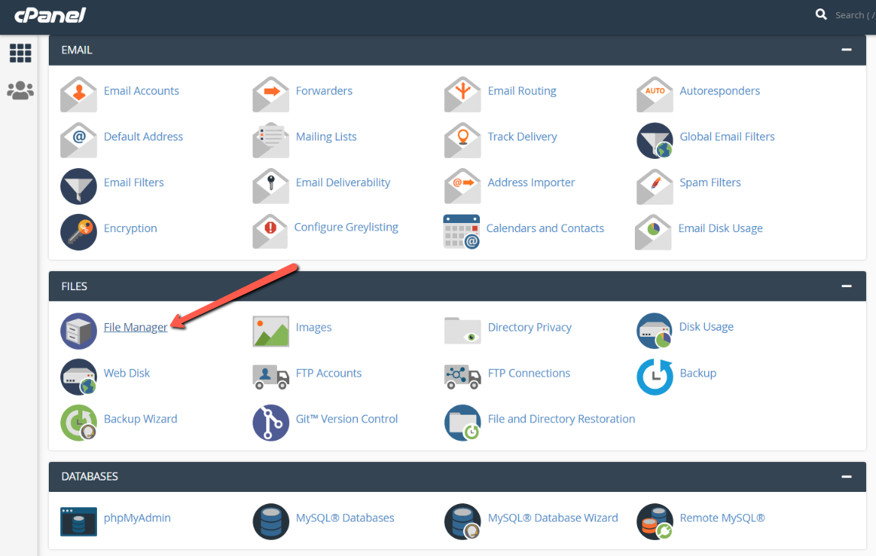
Task: Open the Git Version Control icon
Action: click(271, 422)
